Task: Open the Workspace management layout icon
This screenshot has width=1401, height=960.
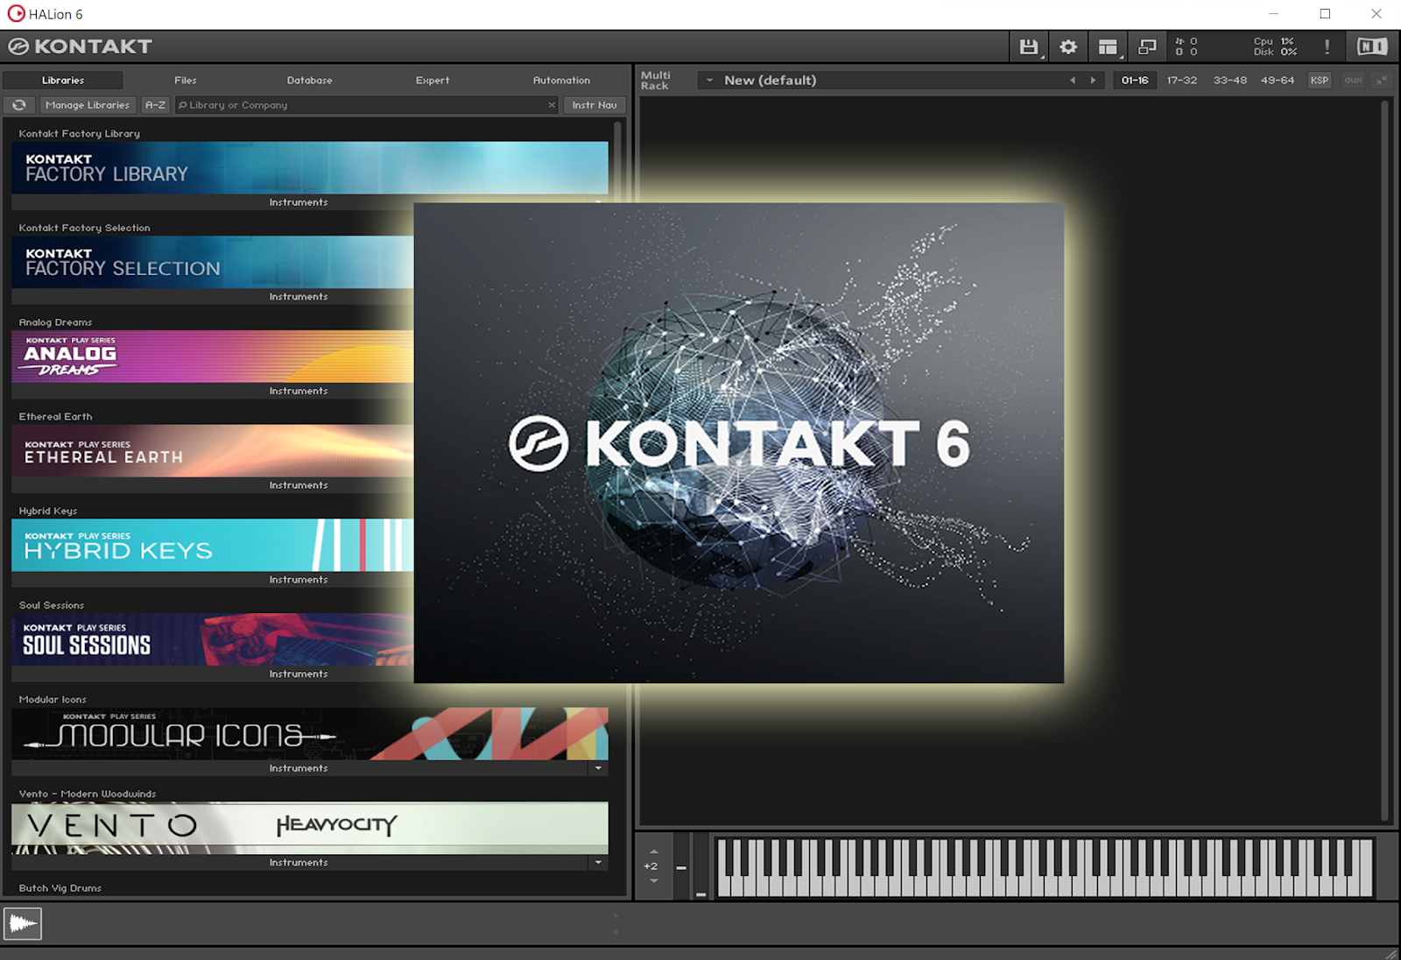Action: 1109,47
